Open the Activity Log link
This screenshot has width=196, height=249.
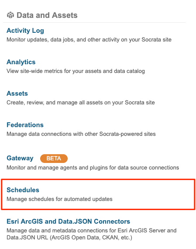pyautogui.click(x=25, y=31)
